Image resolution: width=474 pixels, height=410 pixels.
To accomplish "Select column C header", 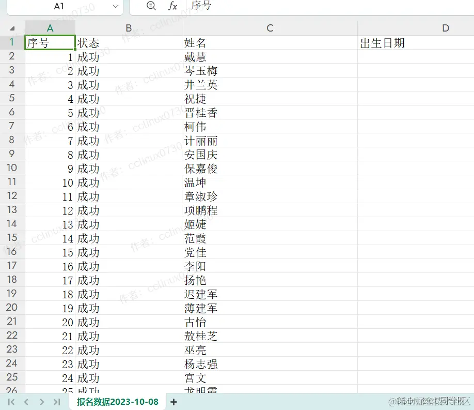I will pyautogui.click(x=270, y=28).
